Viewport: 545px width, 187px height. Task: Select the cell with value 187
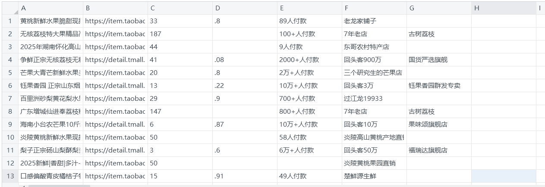pyautogui.click(x=180, y=34)
